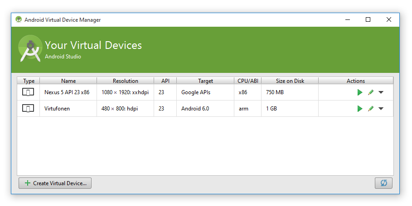Open more actions for Nexus 5 API 23 x86
412x206 pixels.
[381, 92]
